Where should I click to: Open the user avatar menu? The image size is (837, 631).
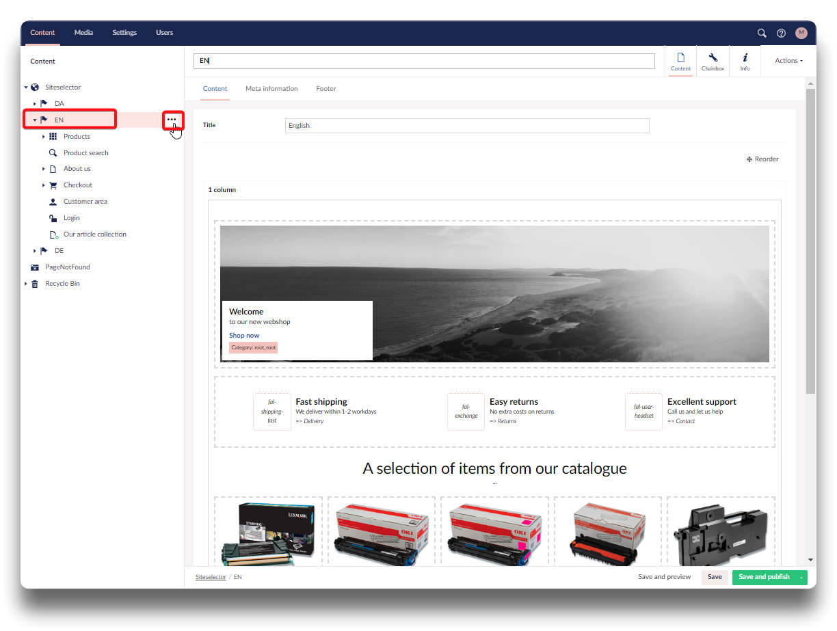tap(801, 33)
